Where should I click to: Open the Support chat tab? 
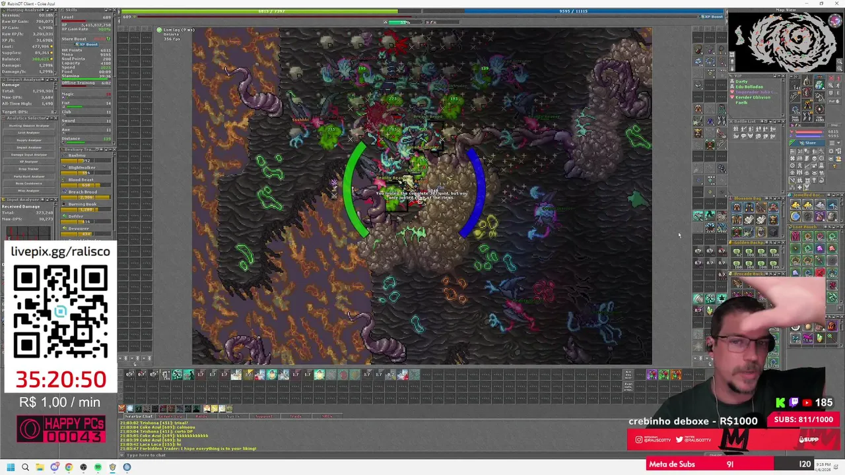coord(264,416)
